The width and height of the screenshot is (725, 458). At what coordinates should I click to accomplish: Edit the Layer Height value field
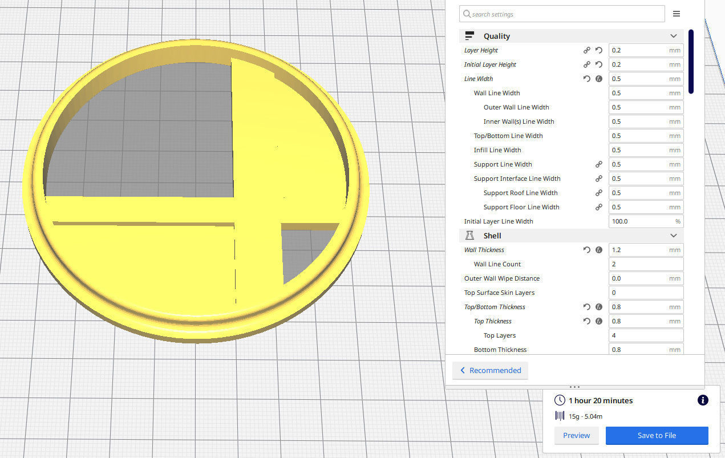(646, 50)
